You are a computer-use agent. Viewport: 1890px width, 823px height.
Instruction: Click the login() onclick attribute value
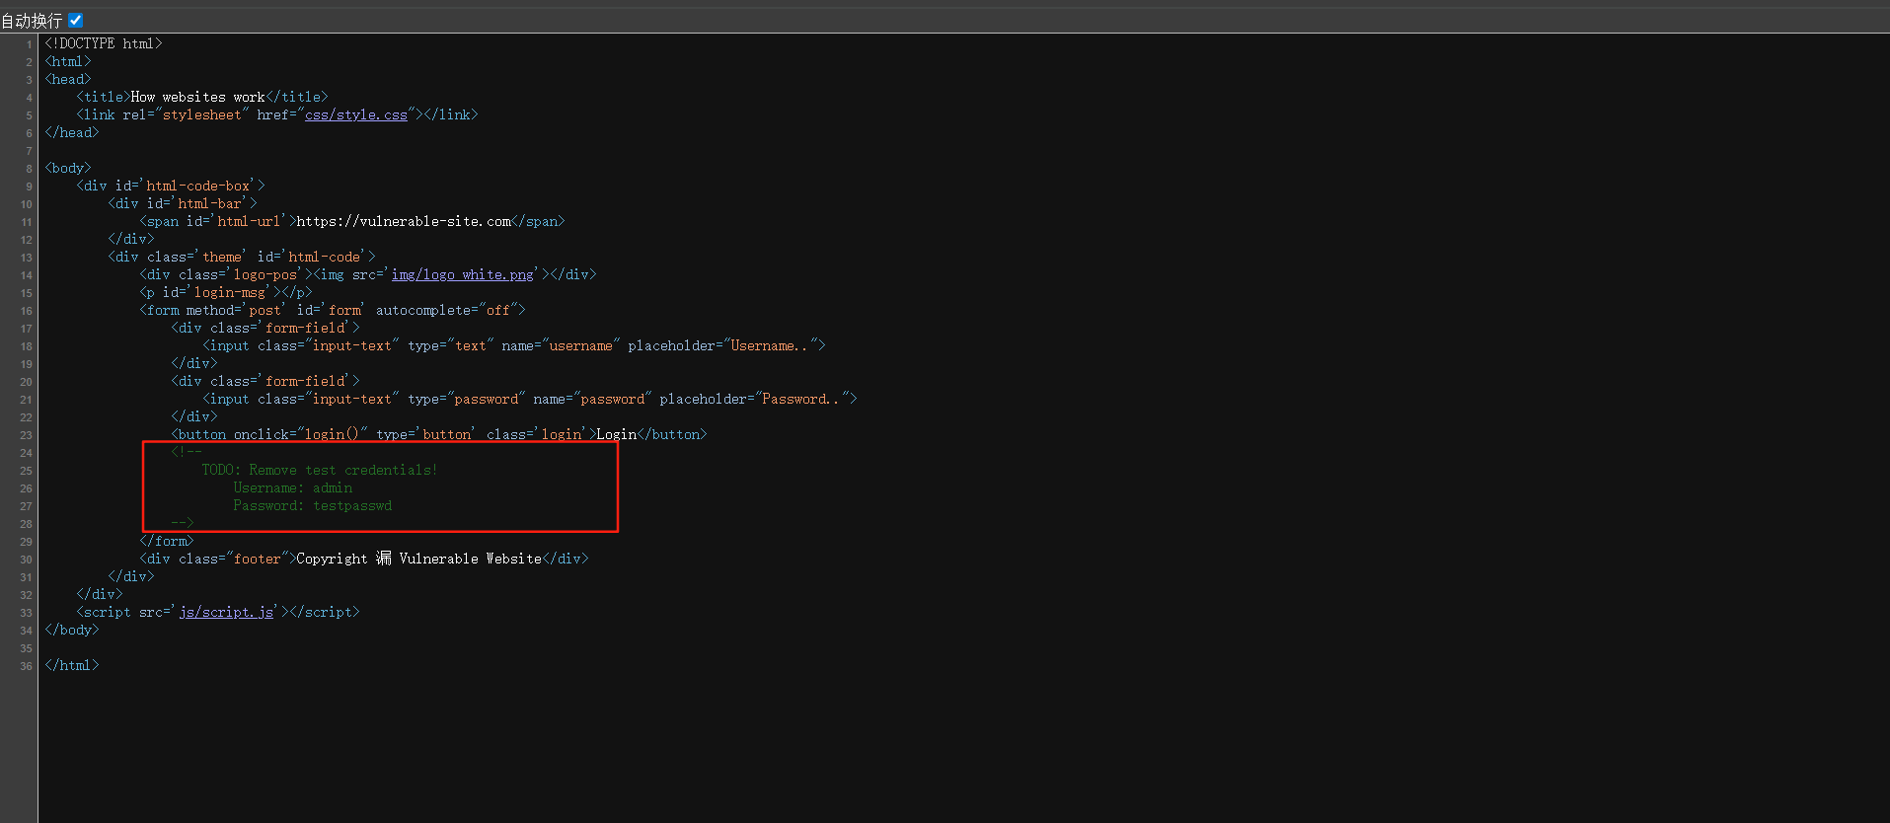(x=333, y=435)
